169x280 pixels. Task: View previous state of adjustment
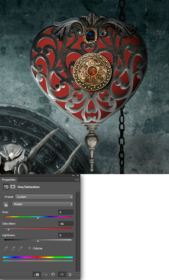pyautogui.click(x=45, y=274)
